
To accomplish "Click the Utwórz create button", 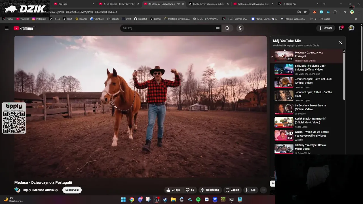I will pos(325,28).
